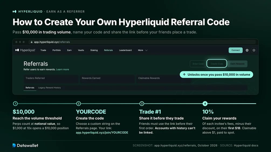The width and height of the screenshot is (271, 152).
Task: Click the 'Referrals' page heading
Action: tap(36, 64)
